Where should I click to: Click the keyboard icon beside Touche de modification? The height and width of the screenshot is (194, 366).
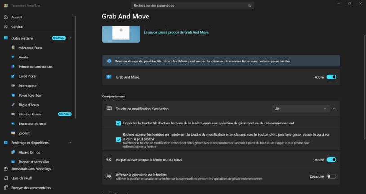pos(109,109)
